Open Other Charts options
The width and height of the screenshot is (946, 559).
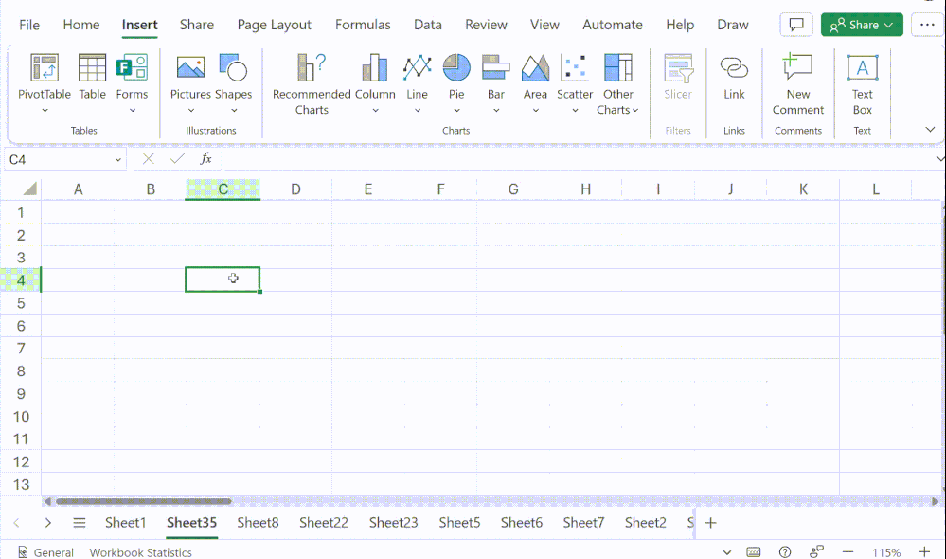pos(617,84)
